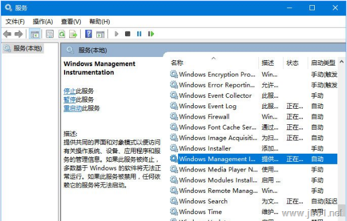Screen dimensions: 347x221
Task: Select the Windows Time service
Action: coord(254,212)
